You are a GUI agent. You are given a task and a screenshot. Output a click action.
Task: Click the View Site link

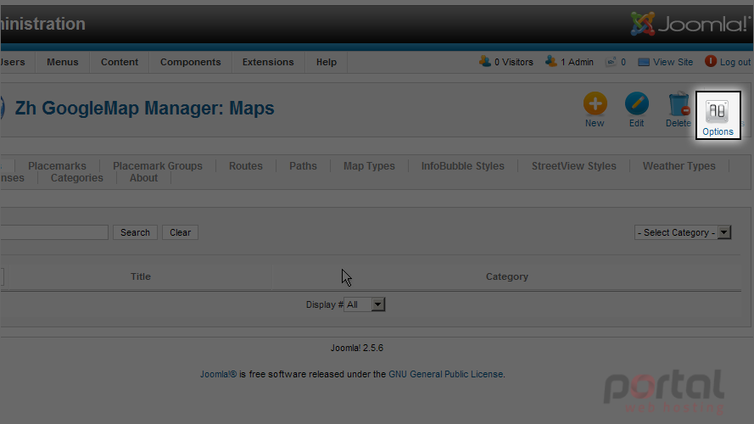click(x=673, y=62)
